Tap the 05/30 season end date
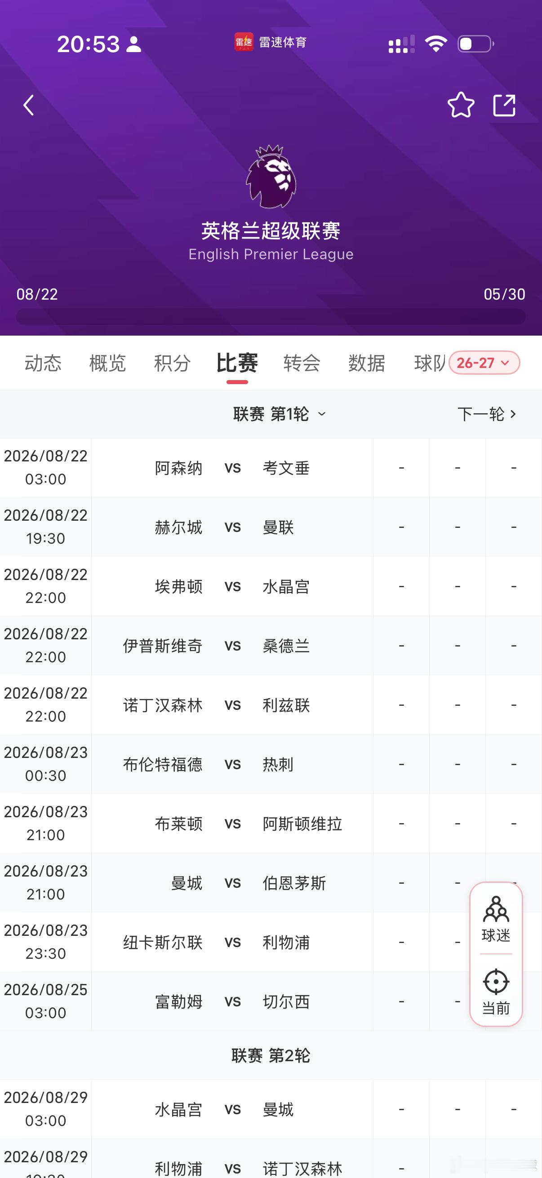542x1178 pixels. 505,294
